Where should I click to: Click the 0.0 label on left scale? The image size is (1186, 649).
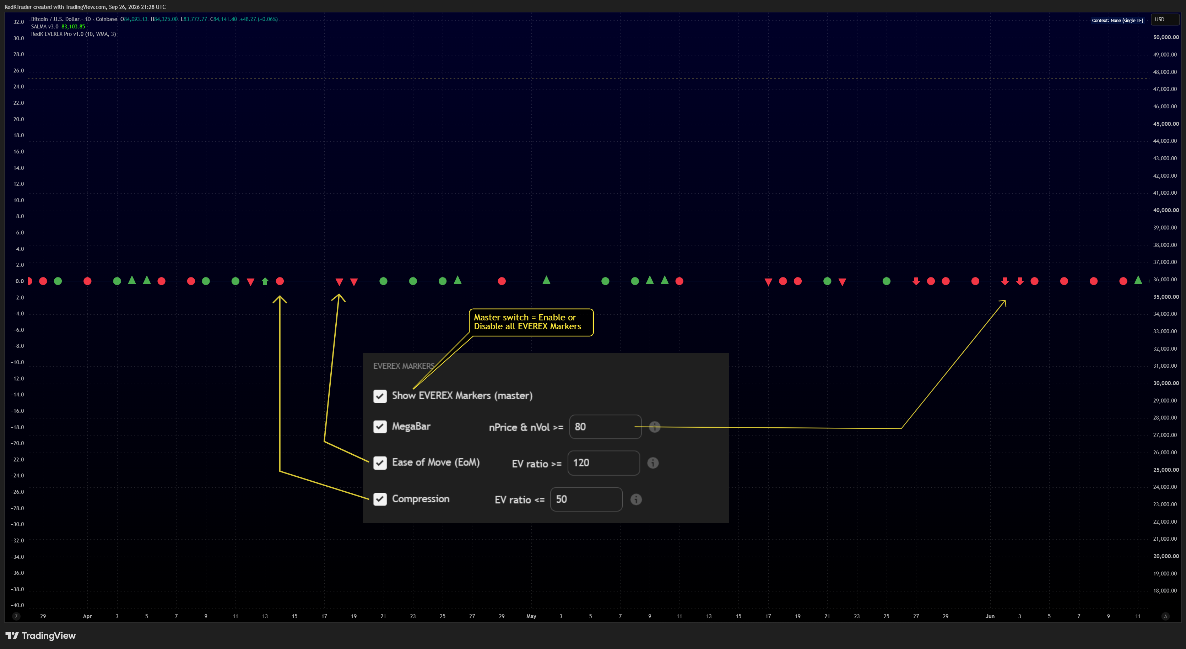(19, 281)
